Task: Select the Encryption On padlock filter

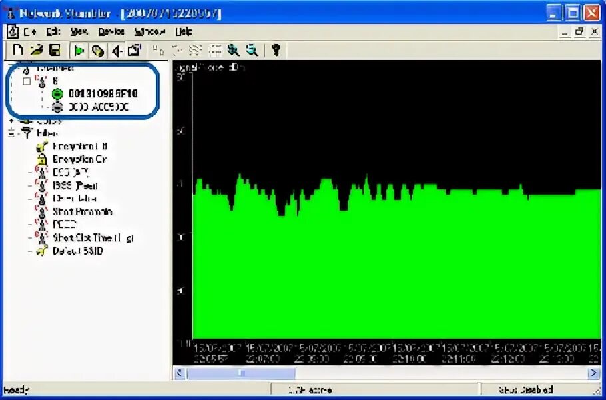Action: (x=80, y=159)
